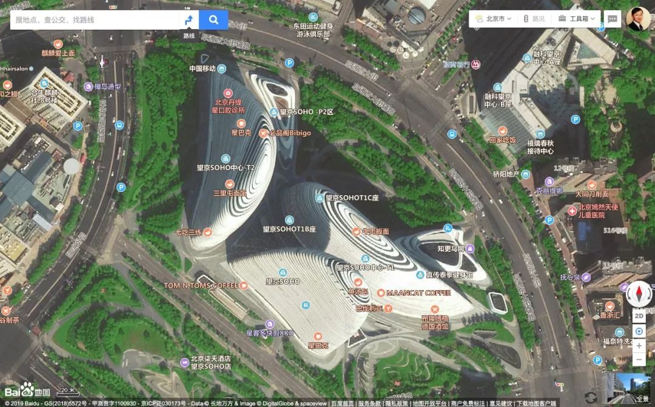The width and height of the screenshot is (655, 407).
Task: Select the 望京SOHO中心-T1 building marker
Action: point(366,259)
